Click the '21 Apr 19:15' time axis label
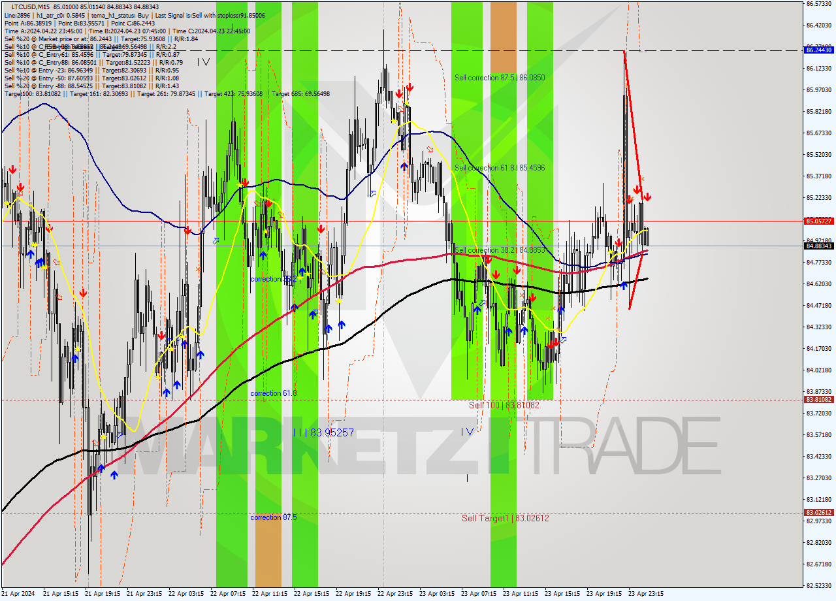 [x=103, y=594]
